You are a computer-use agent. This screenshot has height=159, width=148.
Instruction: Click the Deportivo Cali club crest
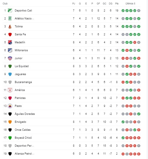(x=10, y=11)
